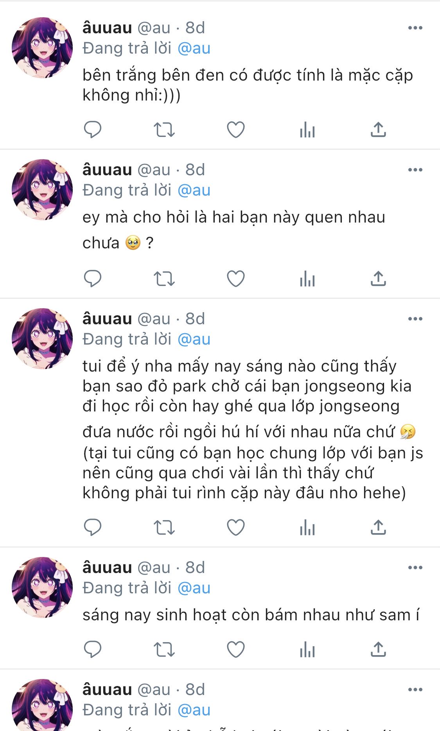Share the 'bên trắng bên đen' tweet
The height and width of the screenshot is (731, 440).
click(x=378, y=129)
